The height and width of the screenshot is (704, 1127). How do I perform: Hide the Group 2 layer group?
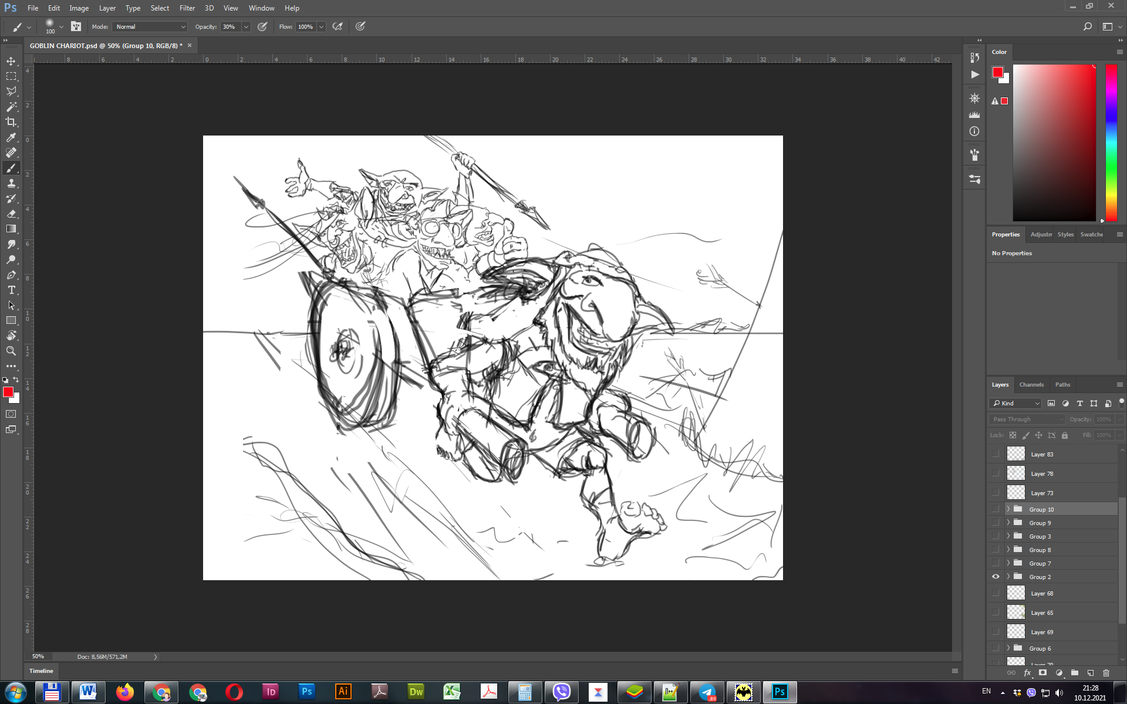[x=996, y=577]
